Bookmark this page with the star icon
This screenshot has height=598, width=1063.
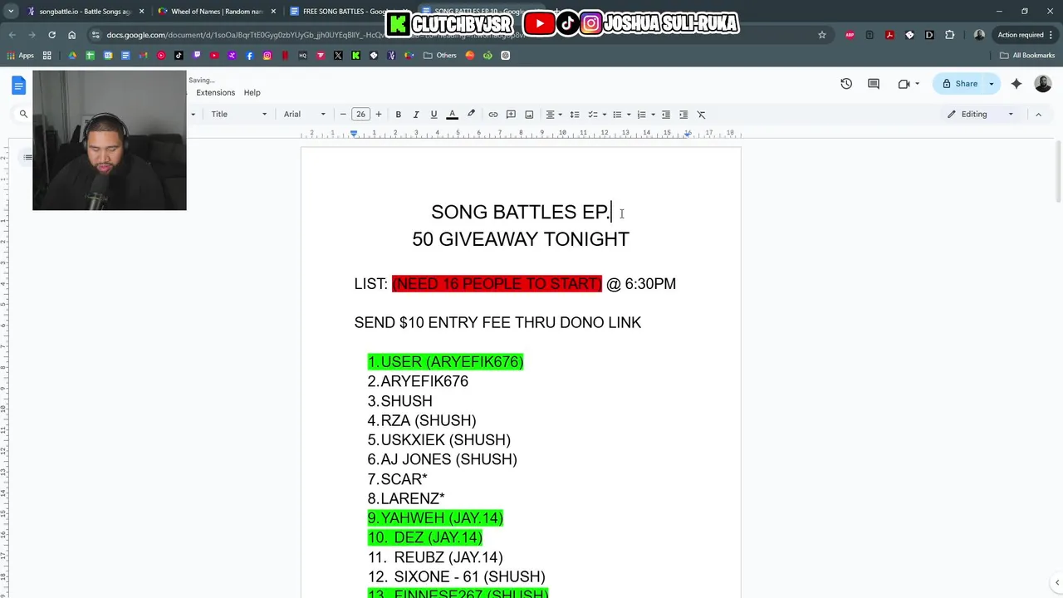[822, 35]
